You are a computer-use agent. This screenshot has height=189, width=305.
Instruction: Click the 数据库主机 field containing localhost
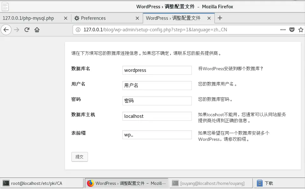(157, 116)
